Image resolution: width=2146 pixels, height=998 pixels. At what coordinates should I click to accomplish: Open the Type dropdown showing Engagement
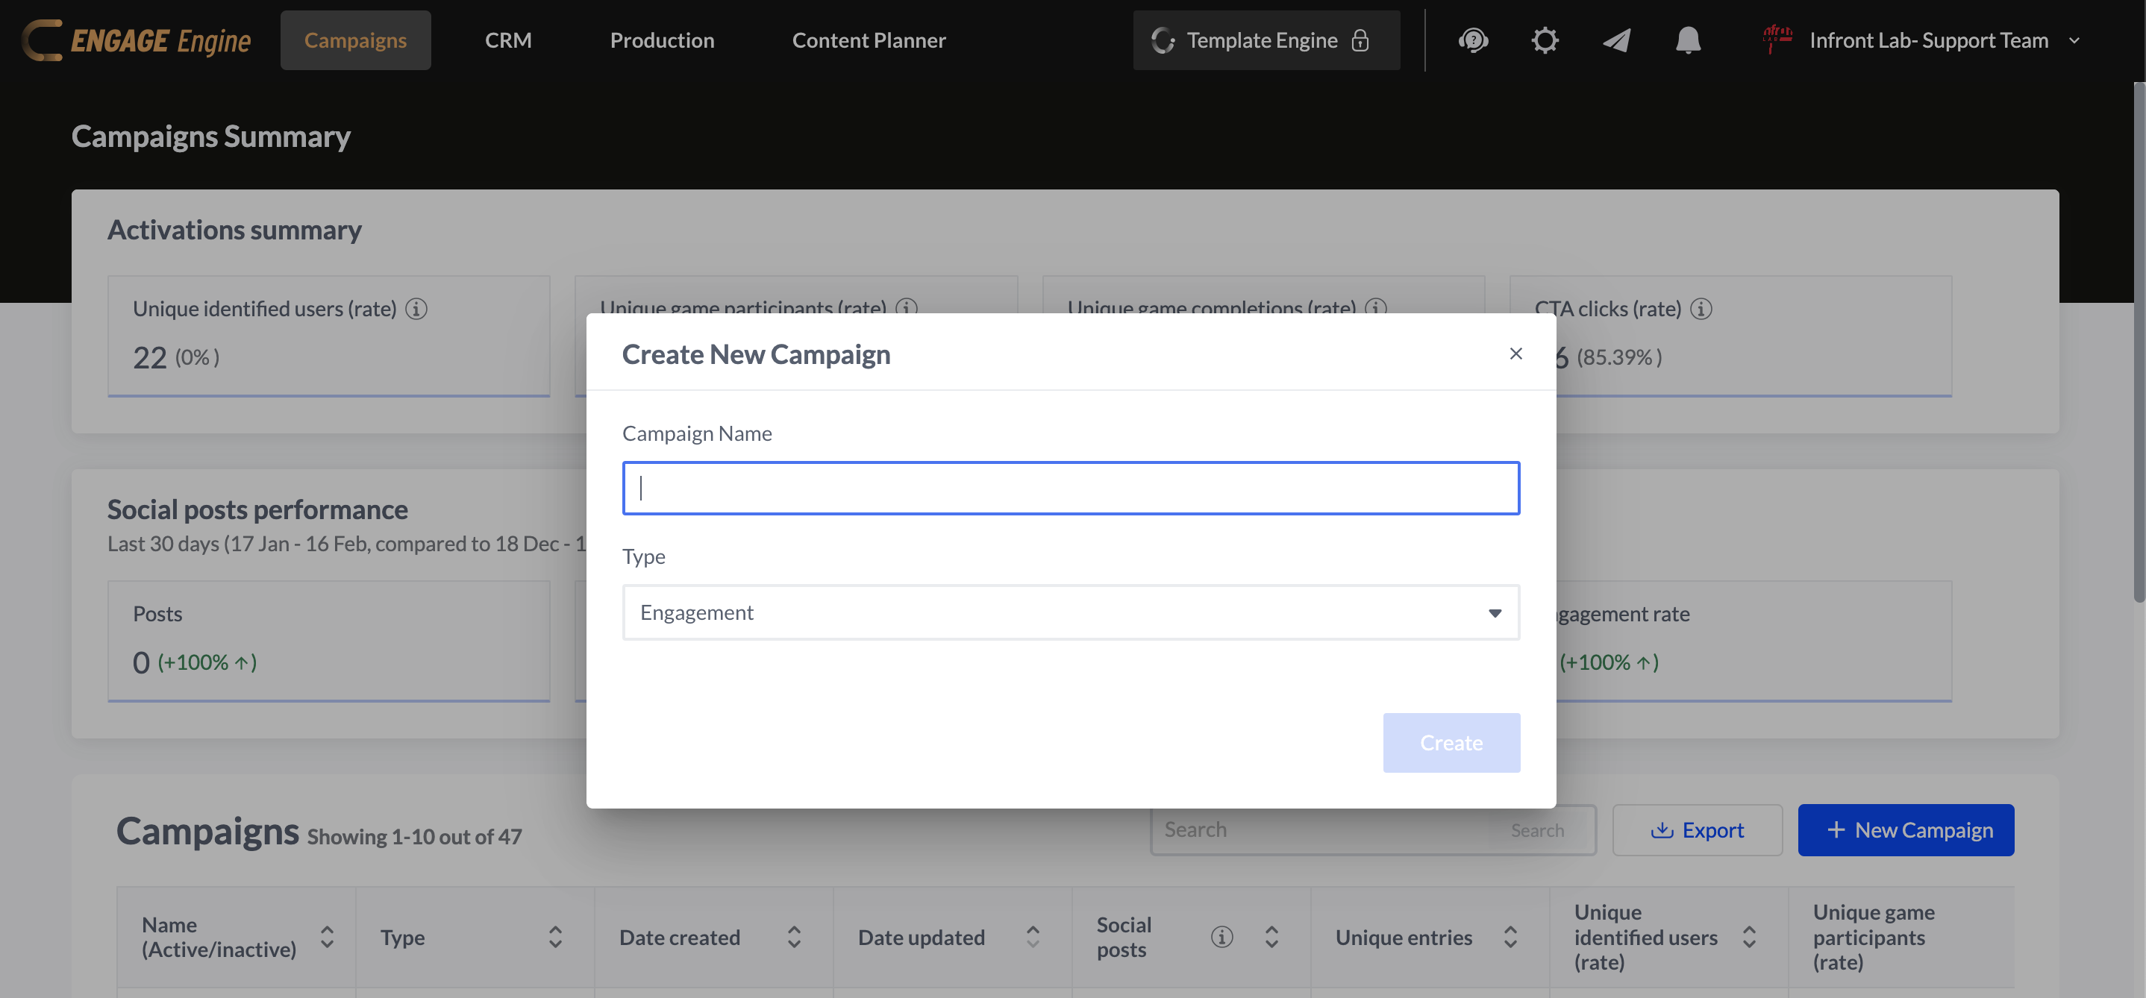coord(1071,612)
